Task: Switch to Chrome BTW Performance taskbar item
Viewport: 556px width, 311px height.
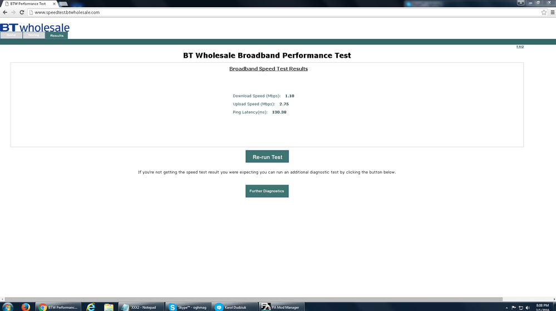Action: pyautogui.click(x=58, y=307)
